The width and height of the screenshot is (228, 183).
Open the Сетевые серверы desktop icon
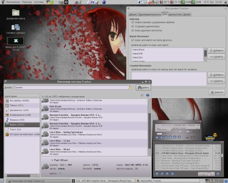[x=16, y=29]
